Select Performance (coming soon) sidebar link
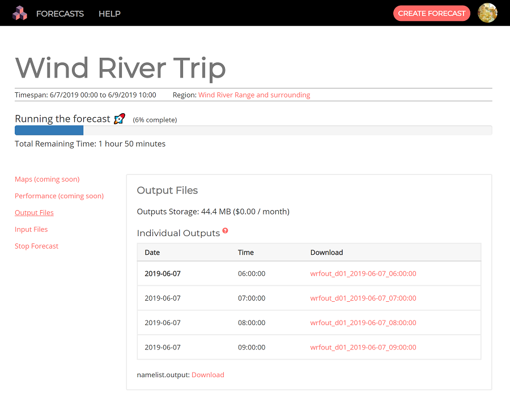The image size is (510, 406). (59, 196)
